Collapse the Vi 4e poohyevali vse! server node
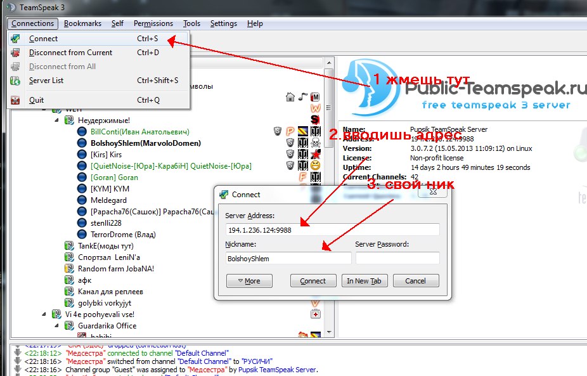Image resolution: width=587 pixels, height=376 pixels. 44,314
